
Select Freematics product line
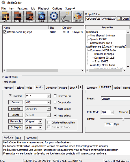[55, 153]
